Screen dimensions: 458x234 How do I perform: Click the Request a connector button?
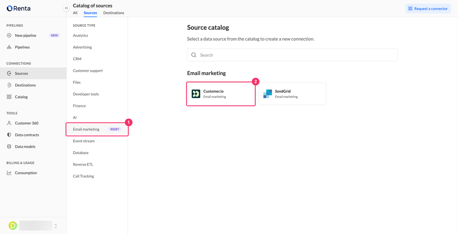[428, 8]
